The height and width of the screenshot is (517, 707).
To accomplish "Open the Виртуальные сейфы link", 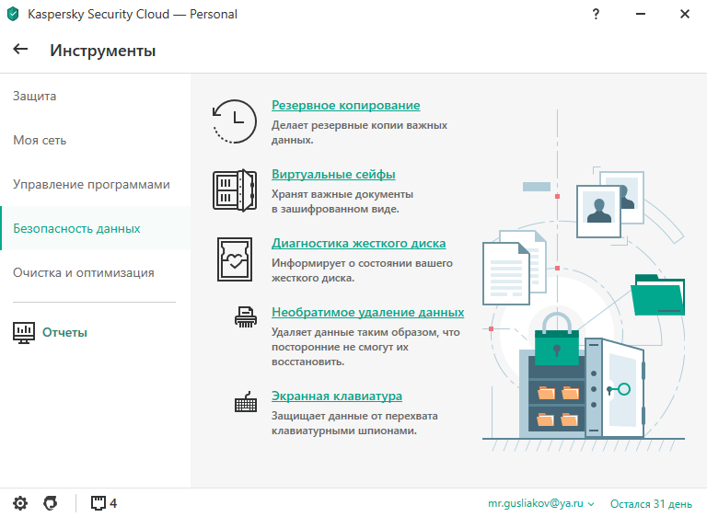I will pos(333,174).
